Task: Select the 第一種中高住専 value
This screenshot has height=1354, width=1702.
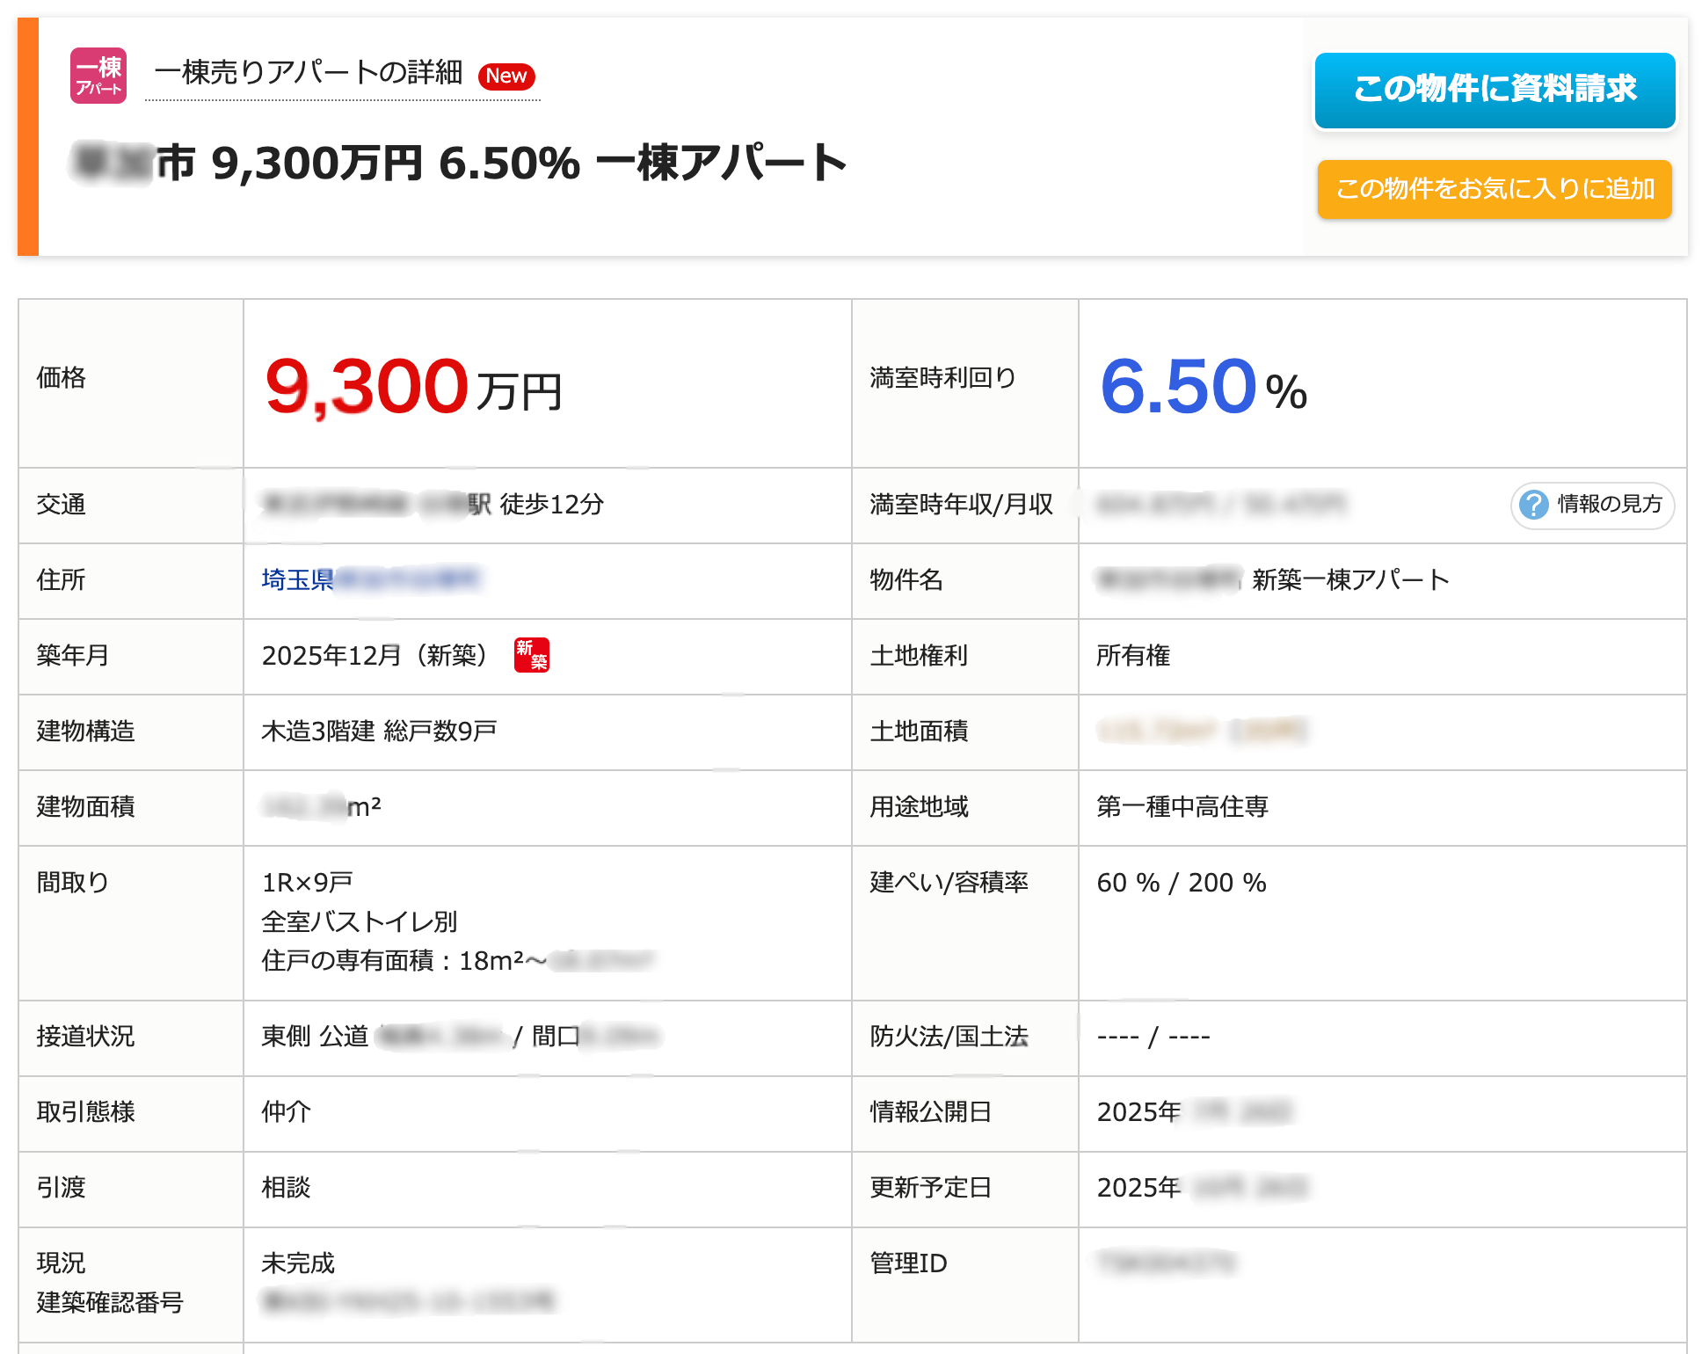Action: [1182, 807]
